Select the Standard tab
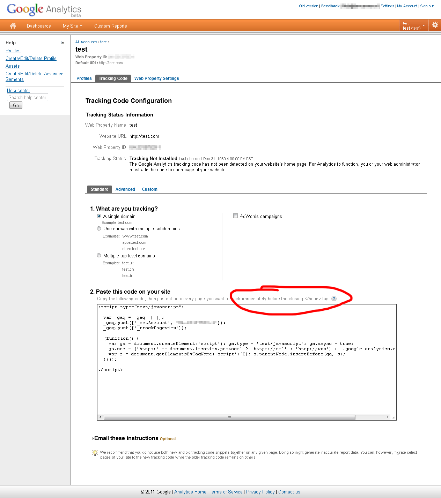Screen dimensions: 441x498 click(100, 189)
